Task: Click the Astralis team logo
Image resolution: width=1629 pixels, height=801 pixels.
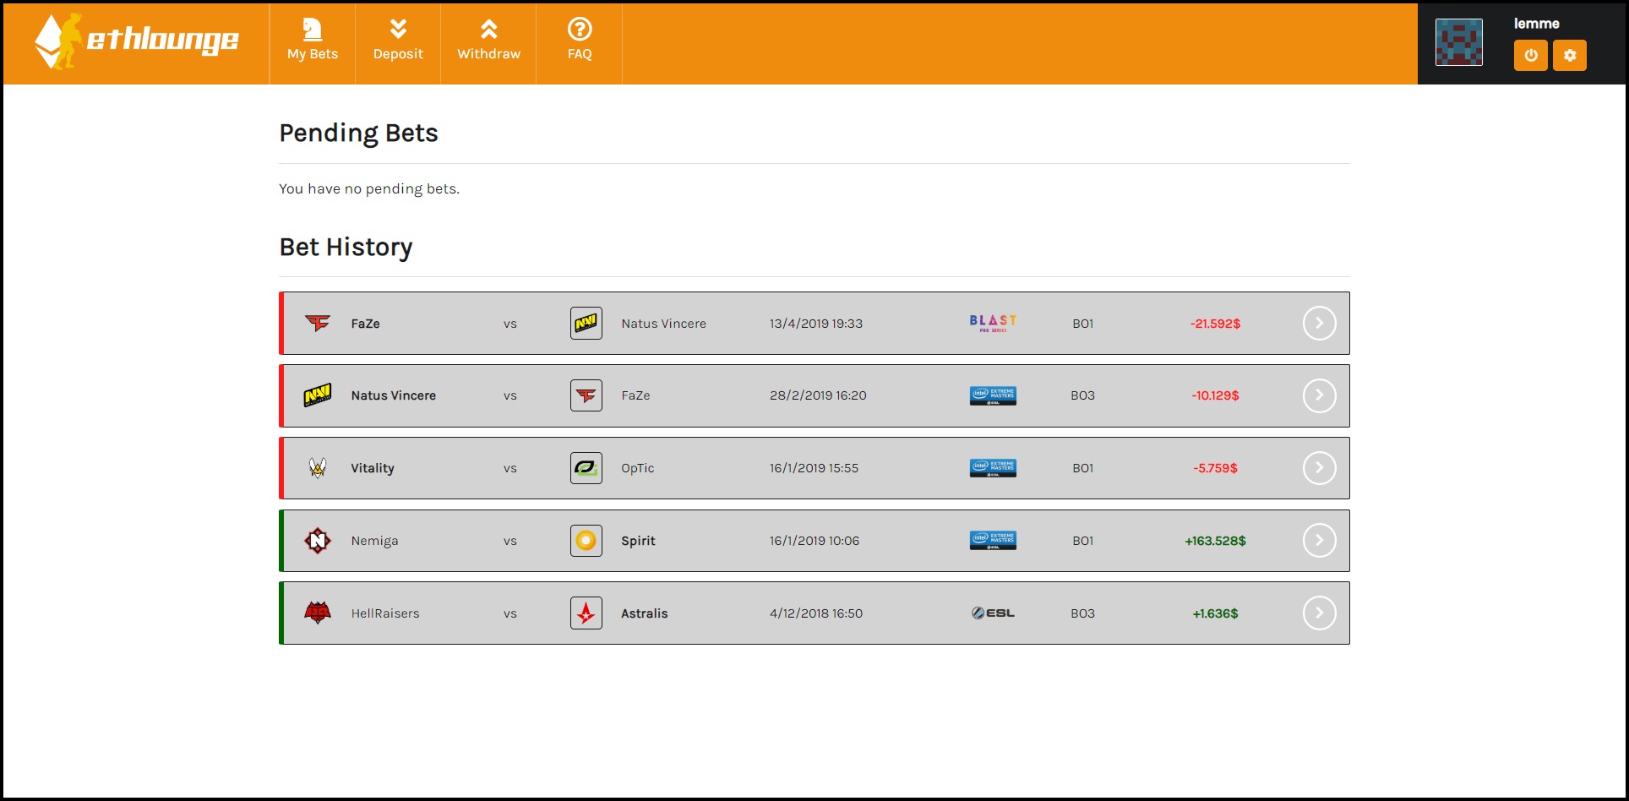Action: (x=586, y=613)
